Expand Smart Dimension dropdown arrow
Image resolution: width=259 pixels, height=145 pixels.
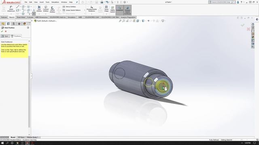(x=11, y=14)
